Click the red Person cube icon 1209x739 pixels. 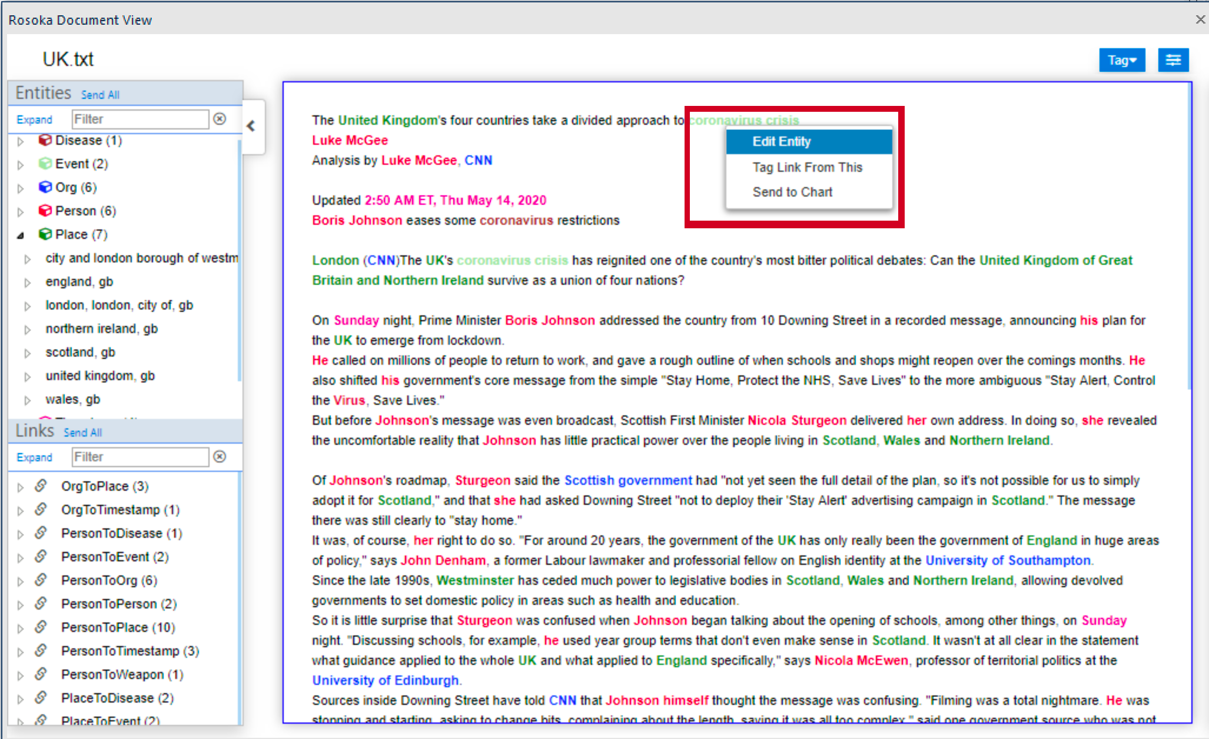(x=45, y=211)
